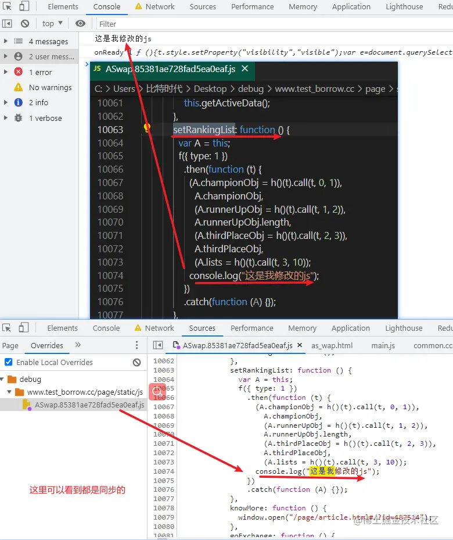
Task: Hide the Sources navigator sidebar
Action: [x=158, y=345]
